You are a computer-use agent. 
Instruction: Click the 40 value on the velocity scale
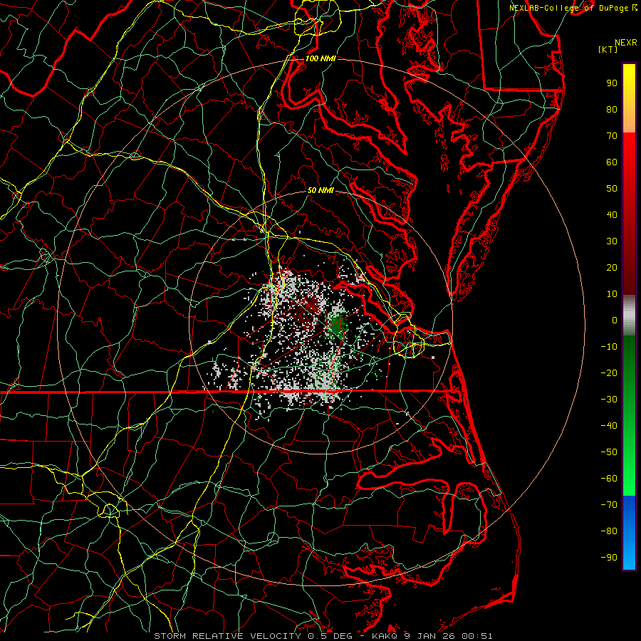[x=612, y=214]
